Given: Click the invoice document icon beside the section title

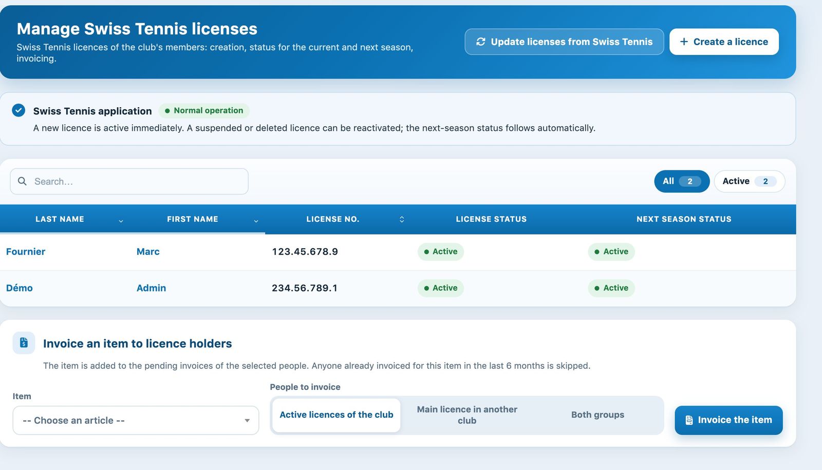Looking at the screenshot, I should tap(24, 343).
